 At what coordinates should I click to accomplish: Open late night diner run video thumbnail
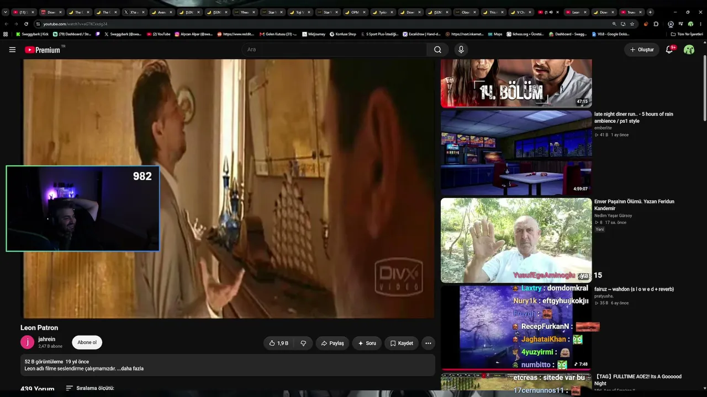tap(516, 152)
